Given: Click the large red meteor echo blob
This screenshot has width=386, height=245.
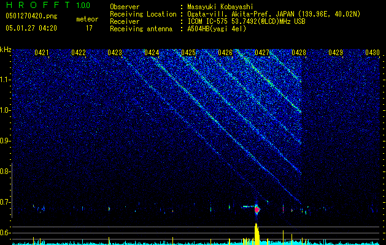Looking at the screenshot, I should 257,209.
